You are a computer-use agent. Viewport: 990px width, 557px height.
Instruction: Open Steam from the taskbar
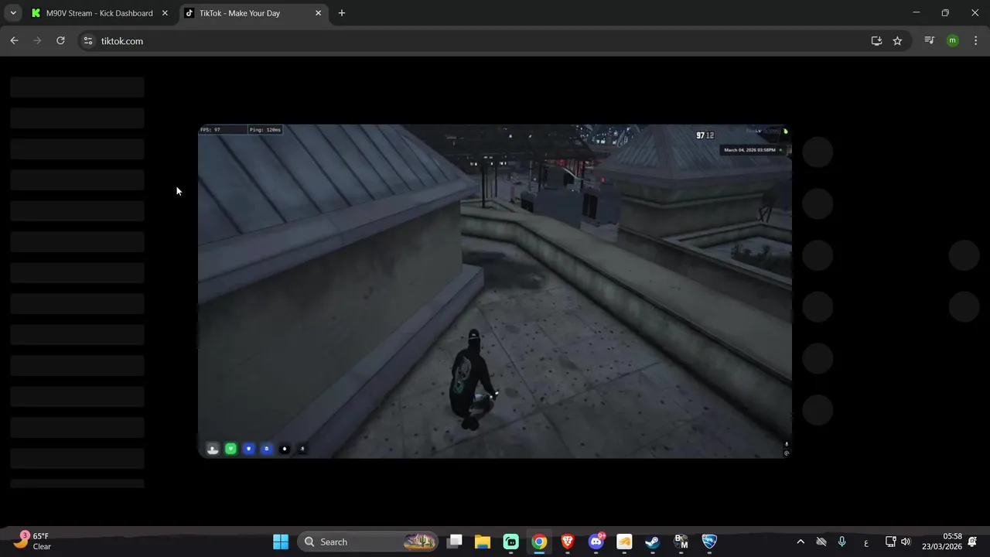click(x=653, y=542)
